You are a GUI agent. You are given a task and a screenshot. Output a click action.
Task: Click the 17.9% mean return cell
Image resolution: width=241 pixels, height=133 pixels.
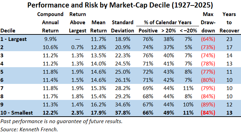pyautogui.click(x=98, y=113)
